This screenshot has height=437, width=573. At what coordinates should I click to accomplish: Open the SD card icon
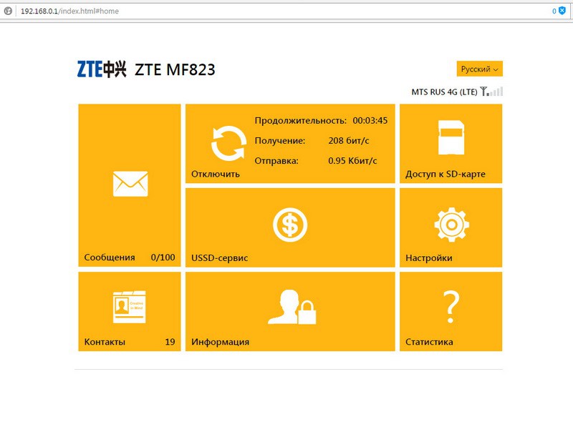click(451, 137)
